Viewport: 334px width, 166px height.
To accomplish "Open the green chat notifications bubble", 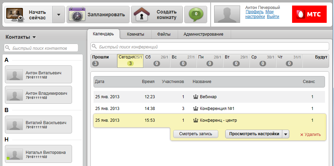I will (x=196, y=15).
